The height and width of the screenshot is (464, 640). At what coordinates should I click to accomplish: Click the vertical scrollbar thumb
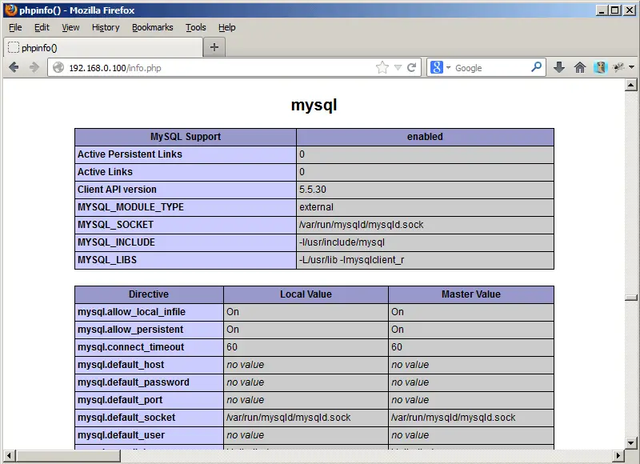pyautogui.click(x=631, y=298)
